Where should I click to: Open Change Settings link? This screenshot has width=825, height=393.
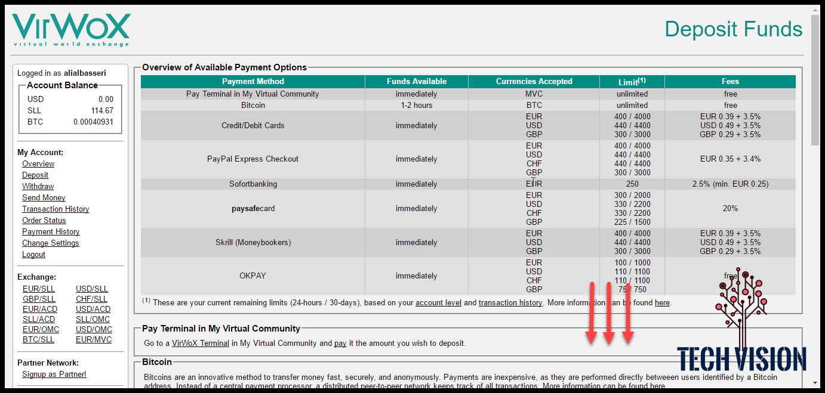tap(50, 243)
